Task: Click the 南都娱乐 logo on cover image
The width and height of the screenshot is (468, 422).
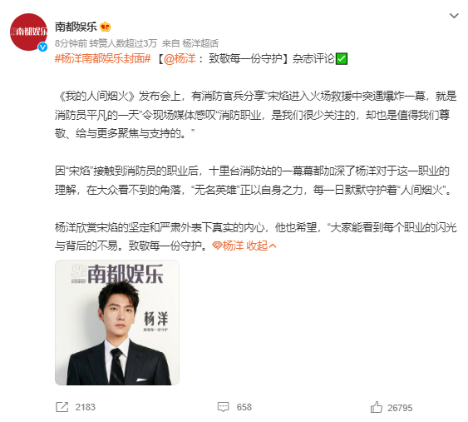Action: (117, 274)
